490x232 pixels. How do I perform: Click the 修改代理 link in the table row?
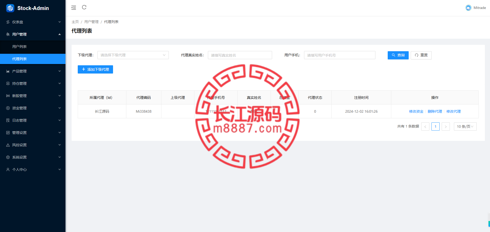tap(453, 111)
